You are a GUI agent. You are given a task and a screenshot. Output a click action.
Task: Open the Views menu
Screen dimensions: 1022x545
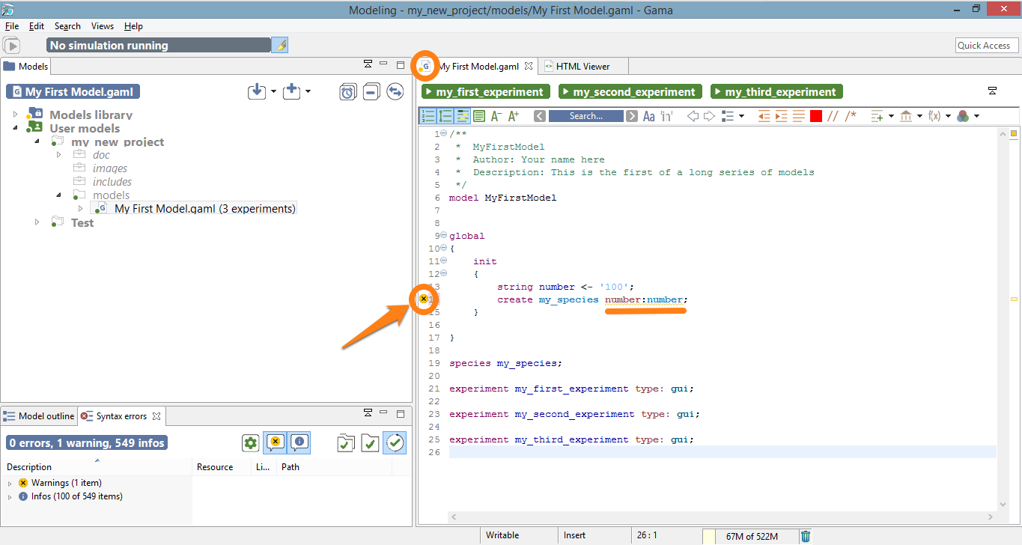click(x=103, y=25)
